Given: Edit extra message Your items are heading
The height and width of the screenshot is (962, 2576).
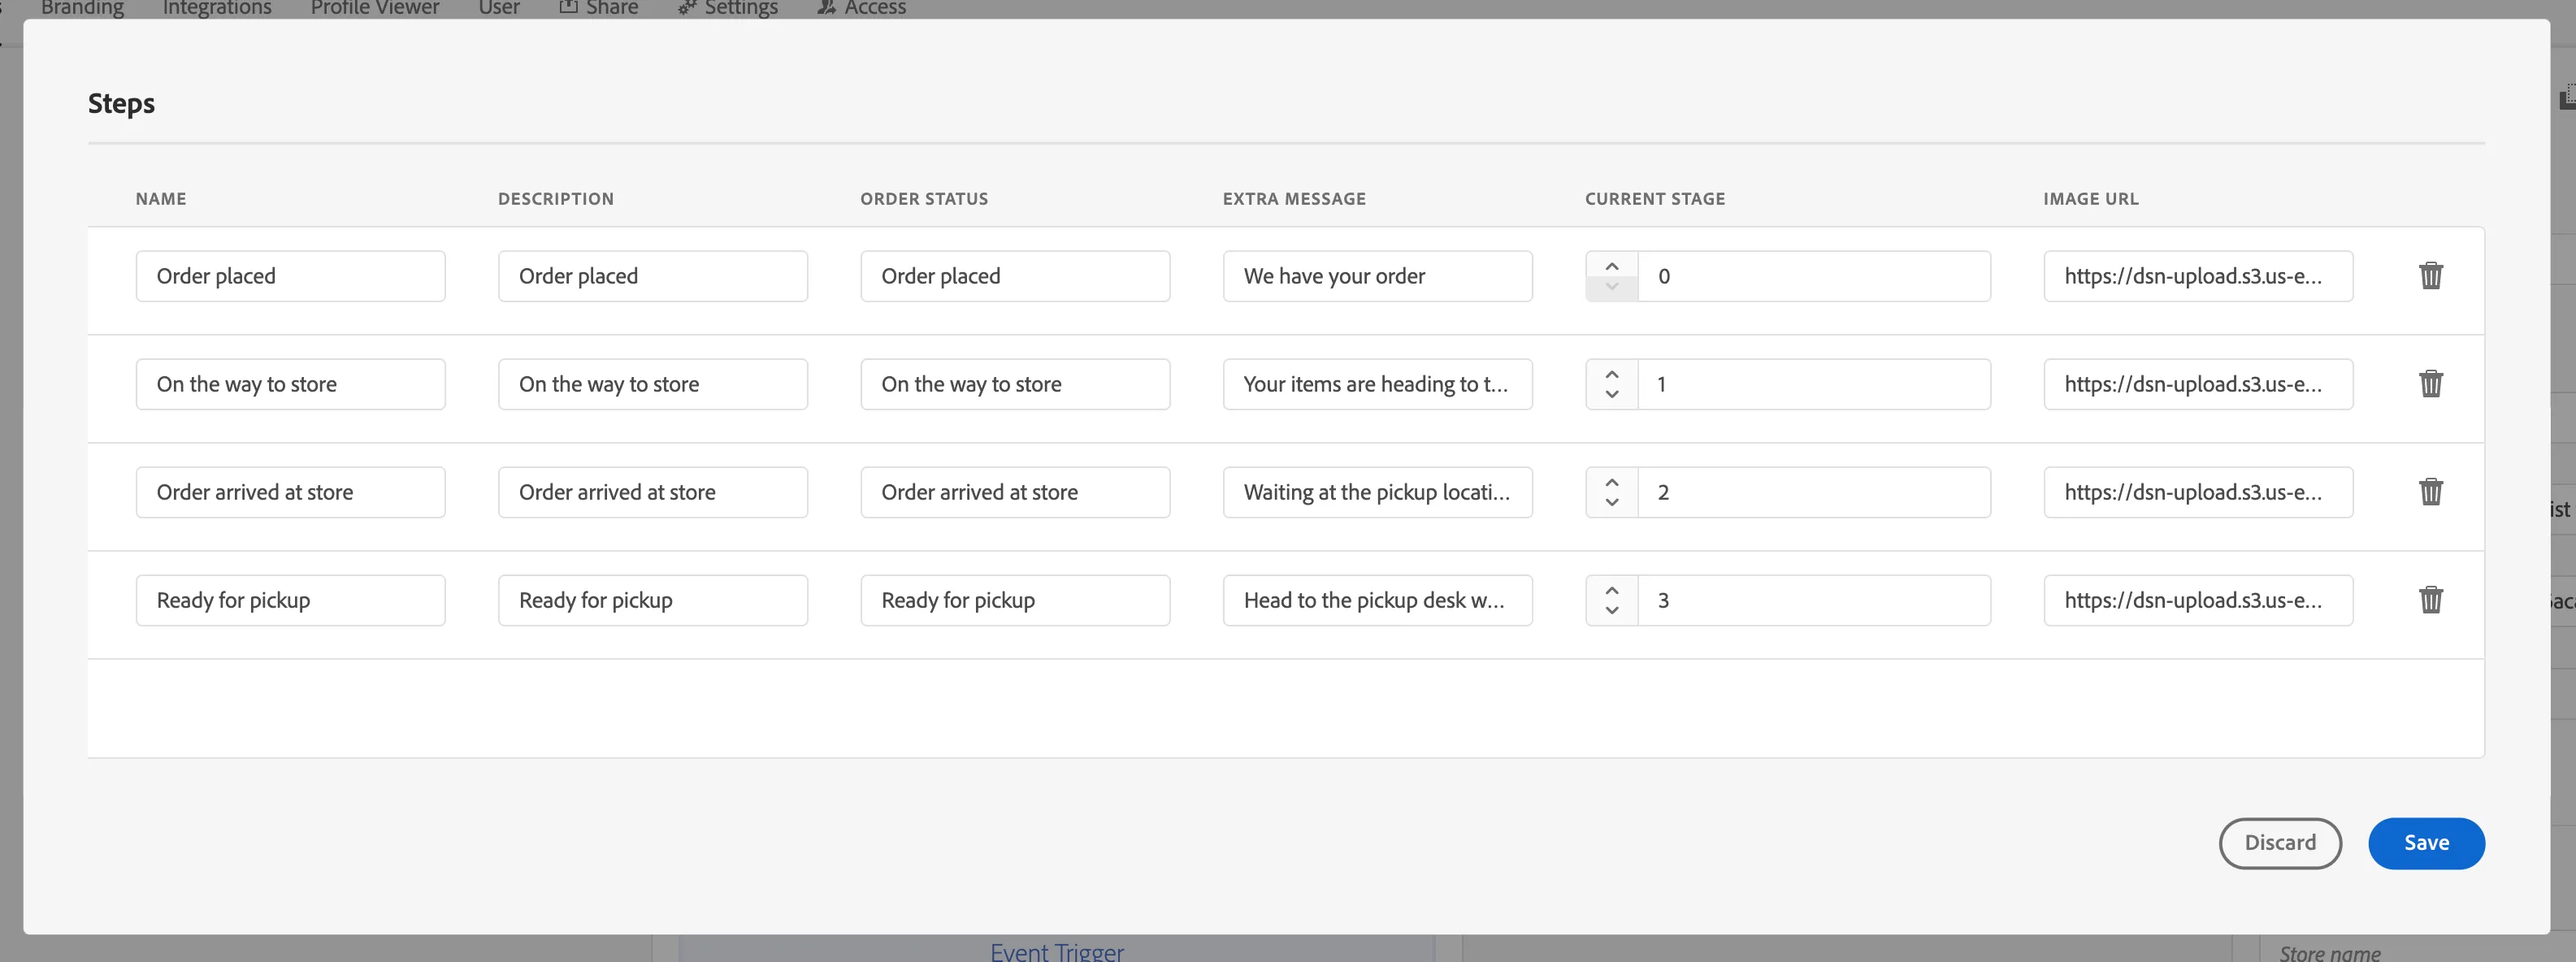Looking at the screenshot, I should coord(1378,384).
